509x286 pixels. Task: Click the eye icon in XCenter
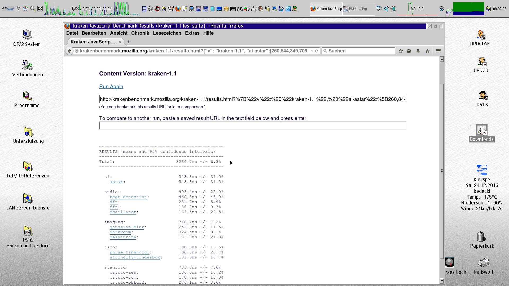pos(441,9)
